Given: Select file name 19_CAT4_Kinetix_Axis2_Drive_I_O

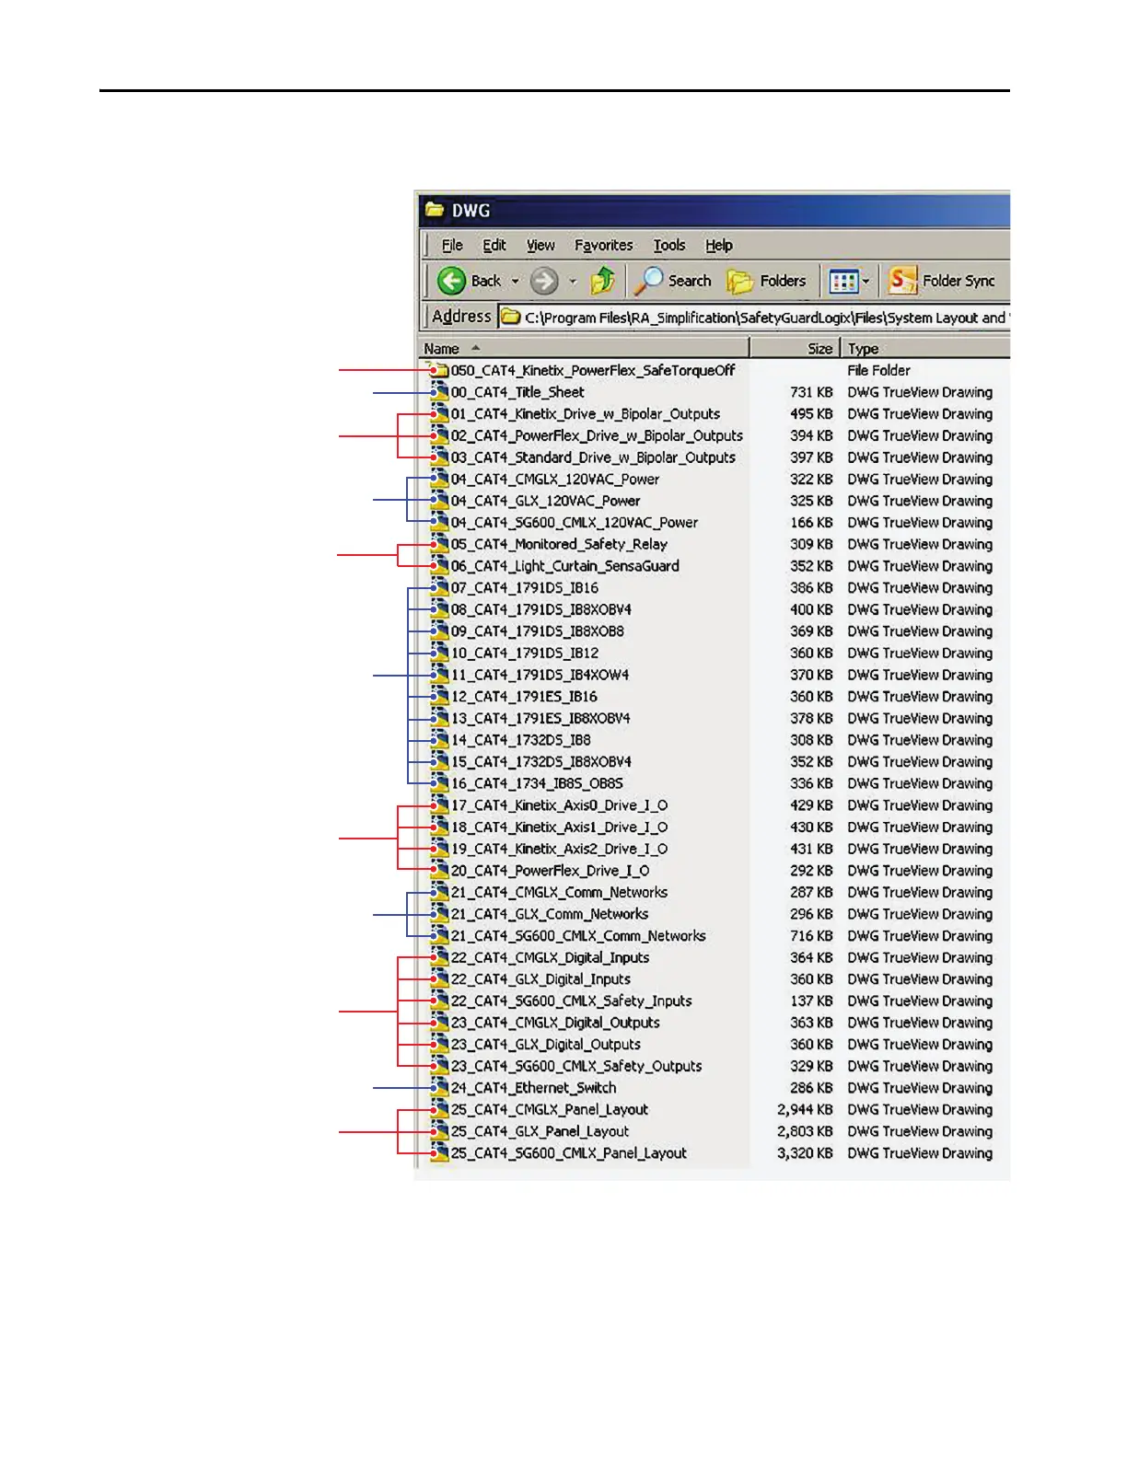Looking at the screenshot, I should (x=560, y=849).
